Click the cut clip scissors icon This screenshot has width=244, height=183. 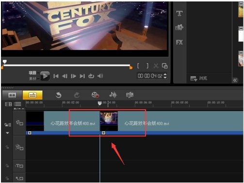[156, 66]
